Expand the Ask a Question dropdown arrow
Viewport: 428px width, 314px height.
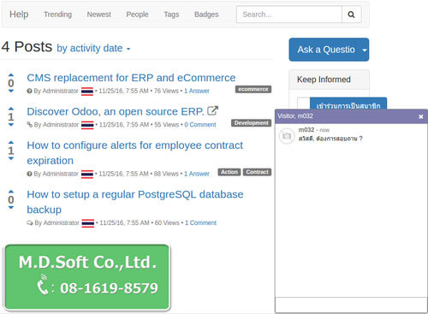pyautogui.click(x=365, y=50)
